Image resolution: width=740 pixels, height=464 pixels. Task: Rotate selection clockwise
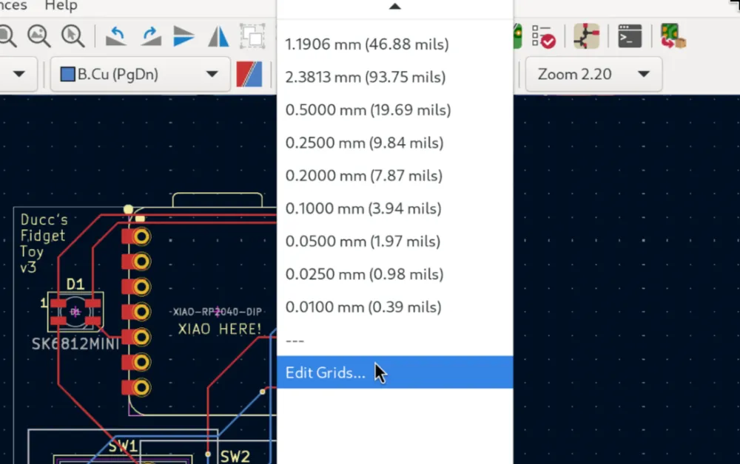(x=150, y=35)
